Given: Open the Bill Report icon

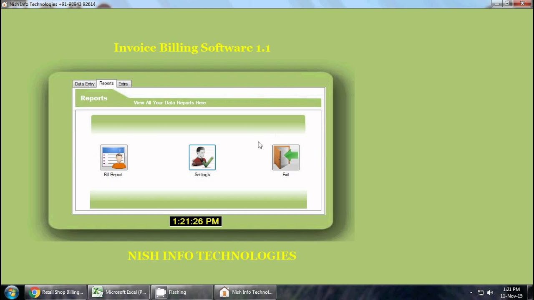Looking at the screenshot, I should [114, 157].
